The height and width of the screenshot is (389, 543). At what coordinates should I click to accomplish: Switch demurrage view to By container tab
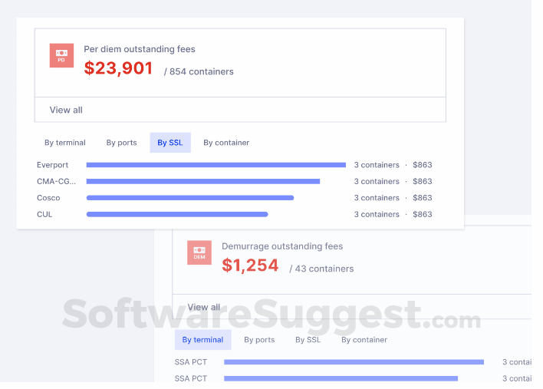pyautogui.click(x=364, y=340)
